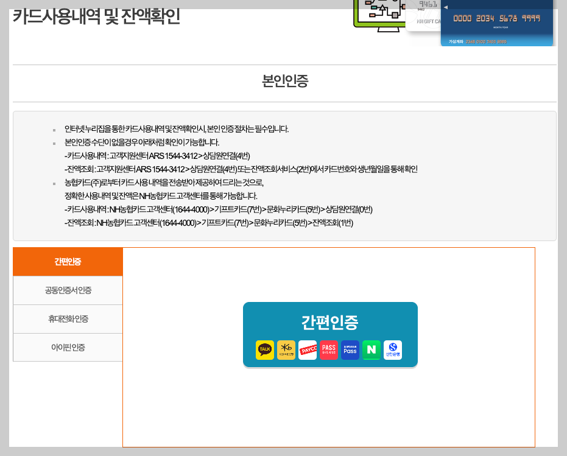Pick the Shinhan Bank authentication icon
Screen dimensions: 567x456
click(393, 350)
